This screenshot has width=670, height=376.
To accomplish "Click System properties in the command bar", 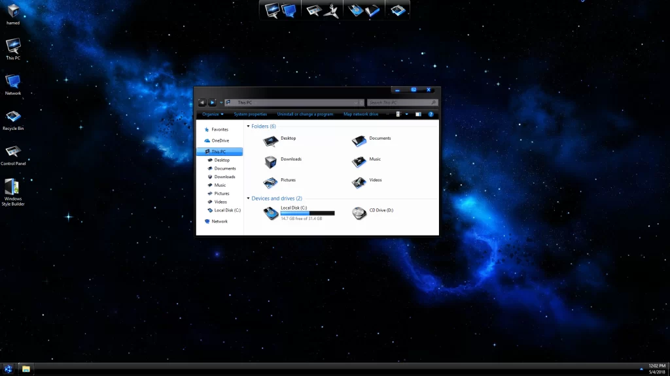I will (x=250, y=114).
